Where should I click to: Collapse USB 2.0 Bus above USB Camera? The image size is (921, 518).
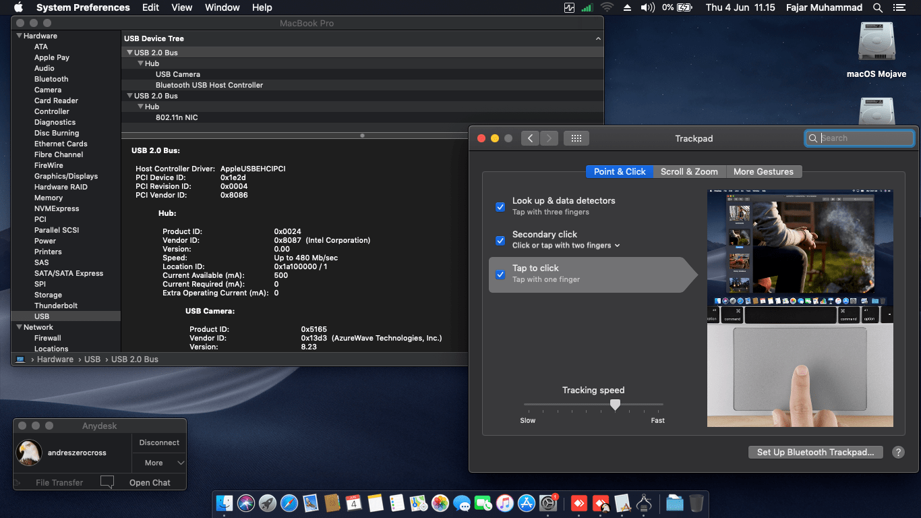(x=129, y=53)
